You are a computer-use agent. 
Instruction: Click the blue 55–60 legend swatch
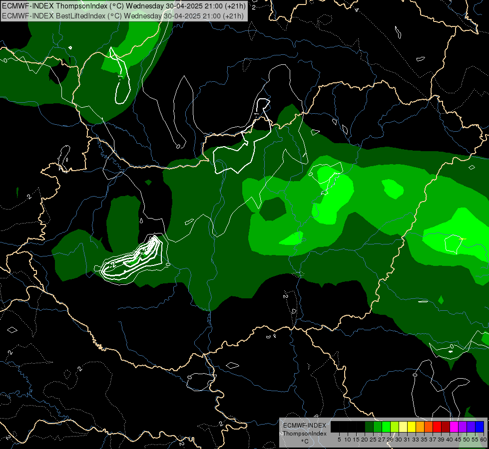pyautogui.click(x=480, y=427)
